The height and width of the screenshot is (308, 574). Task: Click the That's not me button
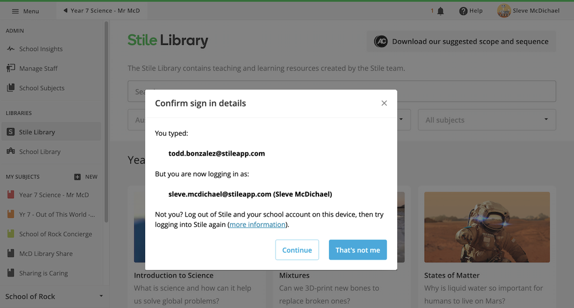[x=358, y=250]
